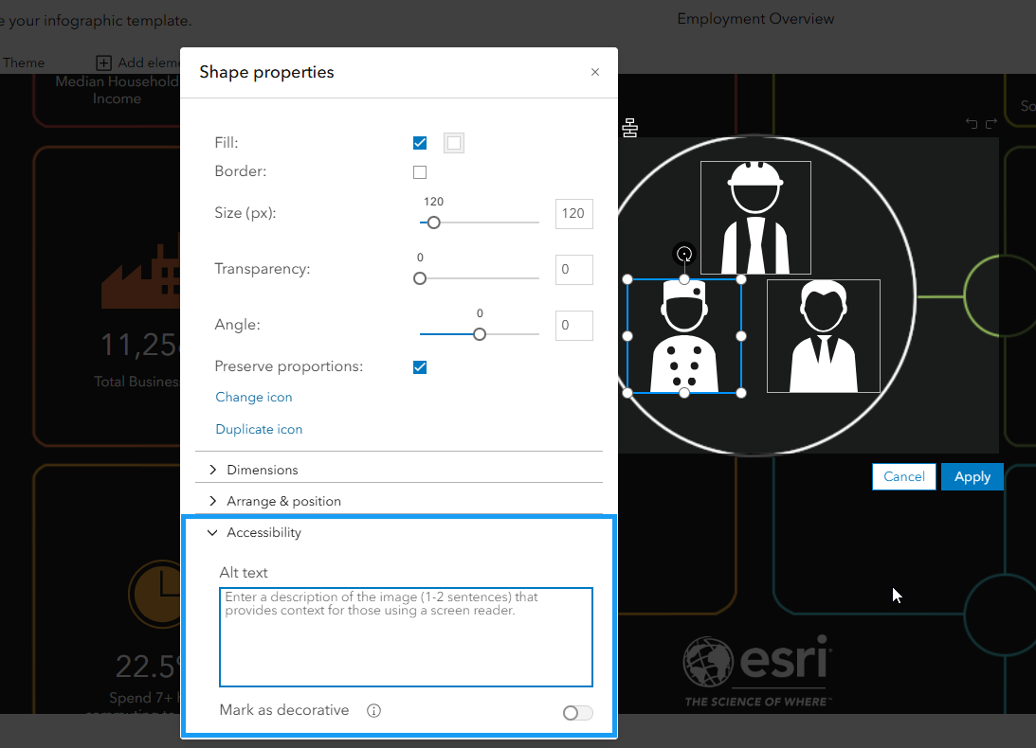Click the align elements icon
Screen dimensions: 1036x748
point(629,128)
